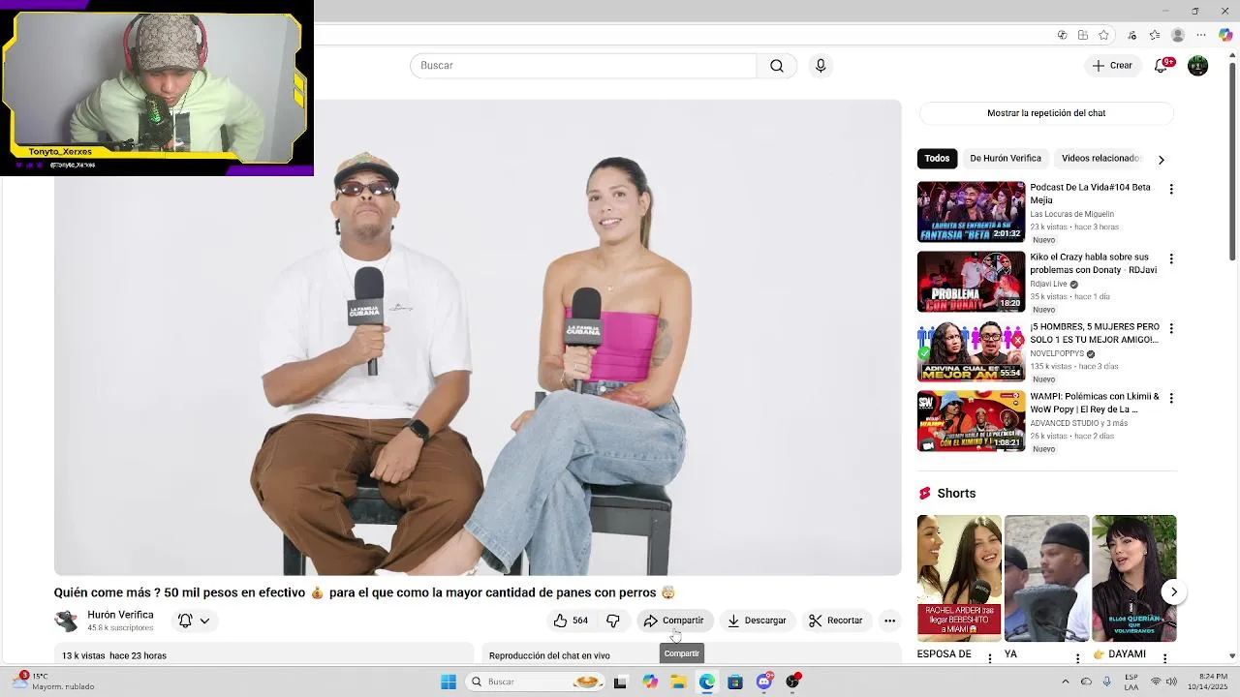
Task: Open WAMPI Polémicas con Lkimii thumbnail
Action: point(971,421)
